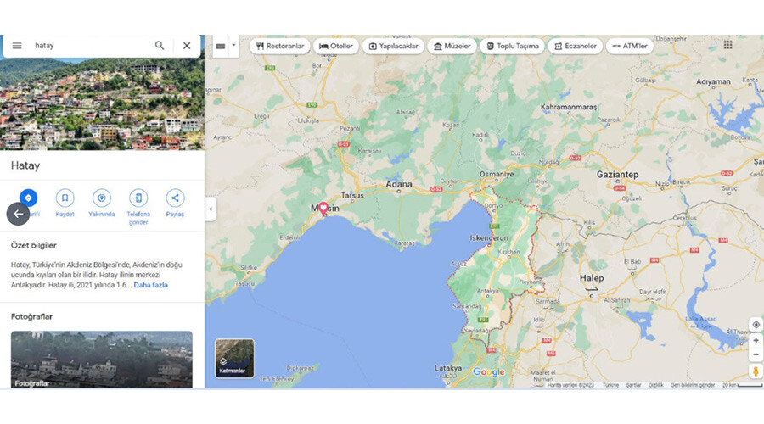The image size is (764, 424).
Task: Click the Adıyaman label on map
Action: tap(713, 81)
